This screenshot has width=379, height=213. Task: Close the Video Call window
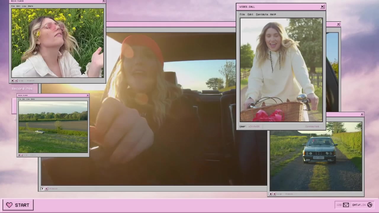click(x=322, y=7)
